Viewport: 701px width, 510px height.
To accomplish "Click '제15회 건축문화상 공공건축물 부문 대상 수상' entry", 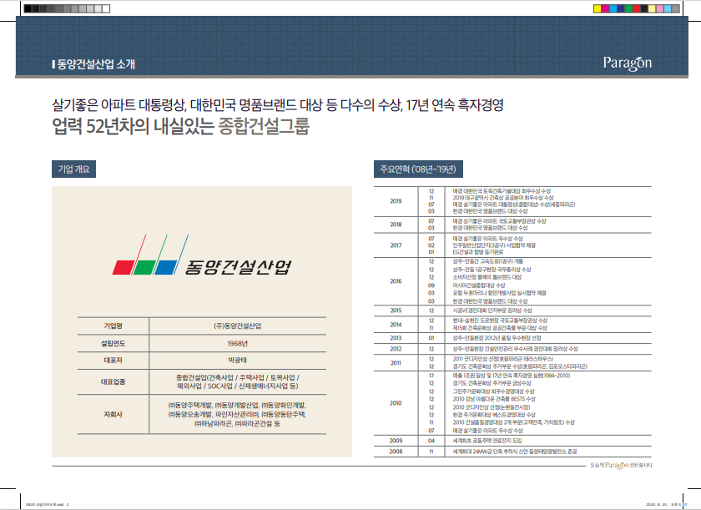I will click(x=500, y=328).
